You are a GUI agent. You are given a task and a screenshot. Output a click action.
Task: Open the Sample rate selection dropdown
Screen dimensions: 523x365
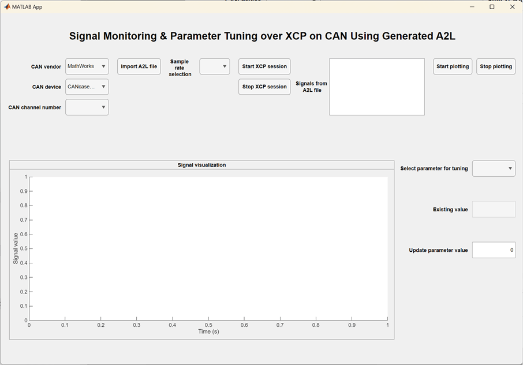pos(215,66)
